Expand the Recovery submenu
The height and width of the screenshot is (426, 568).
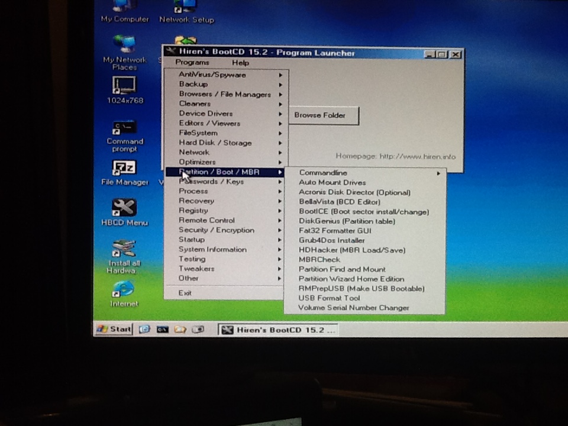pos(225,201)
